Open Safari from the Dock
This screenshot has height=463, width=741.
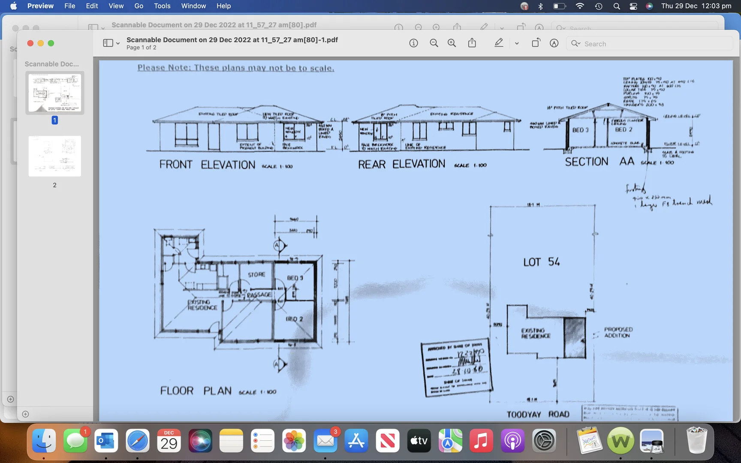[x=137, y=441]
